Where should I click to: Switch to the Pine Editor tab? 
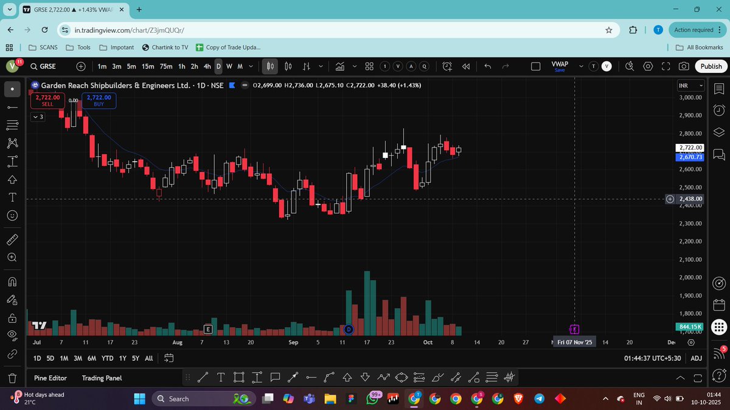pyautogui.click(x=49, y=378)
